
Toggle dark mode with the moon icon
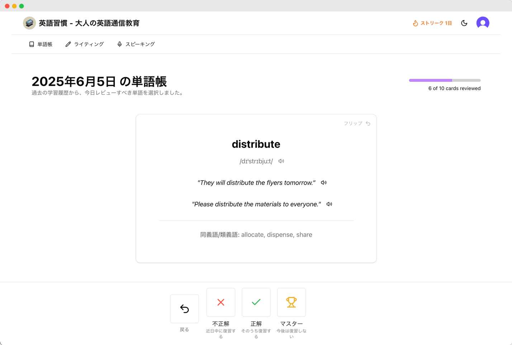(464, 23)
